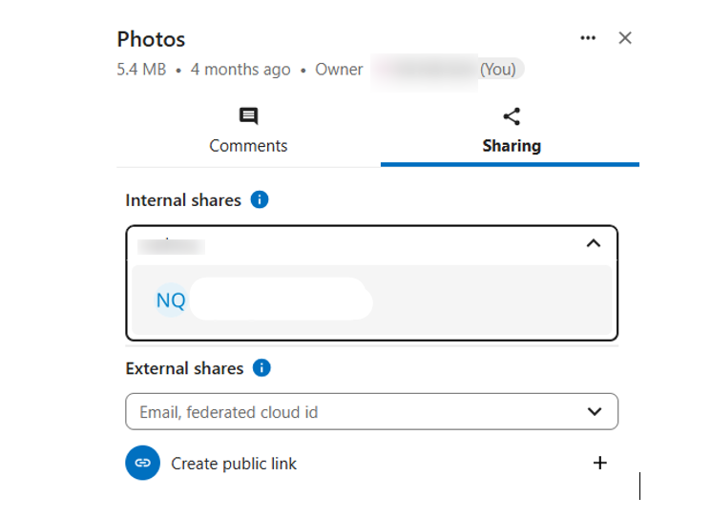Expand the External shares dropdown arrow

(595, 412)
